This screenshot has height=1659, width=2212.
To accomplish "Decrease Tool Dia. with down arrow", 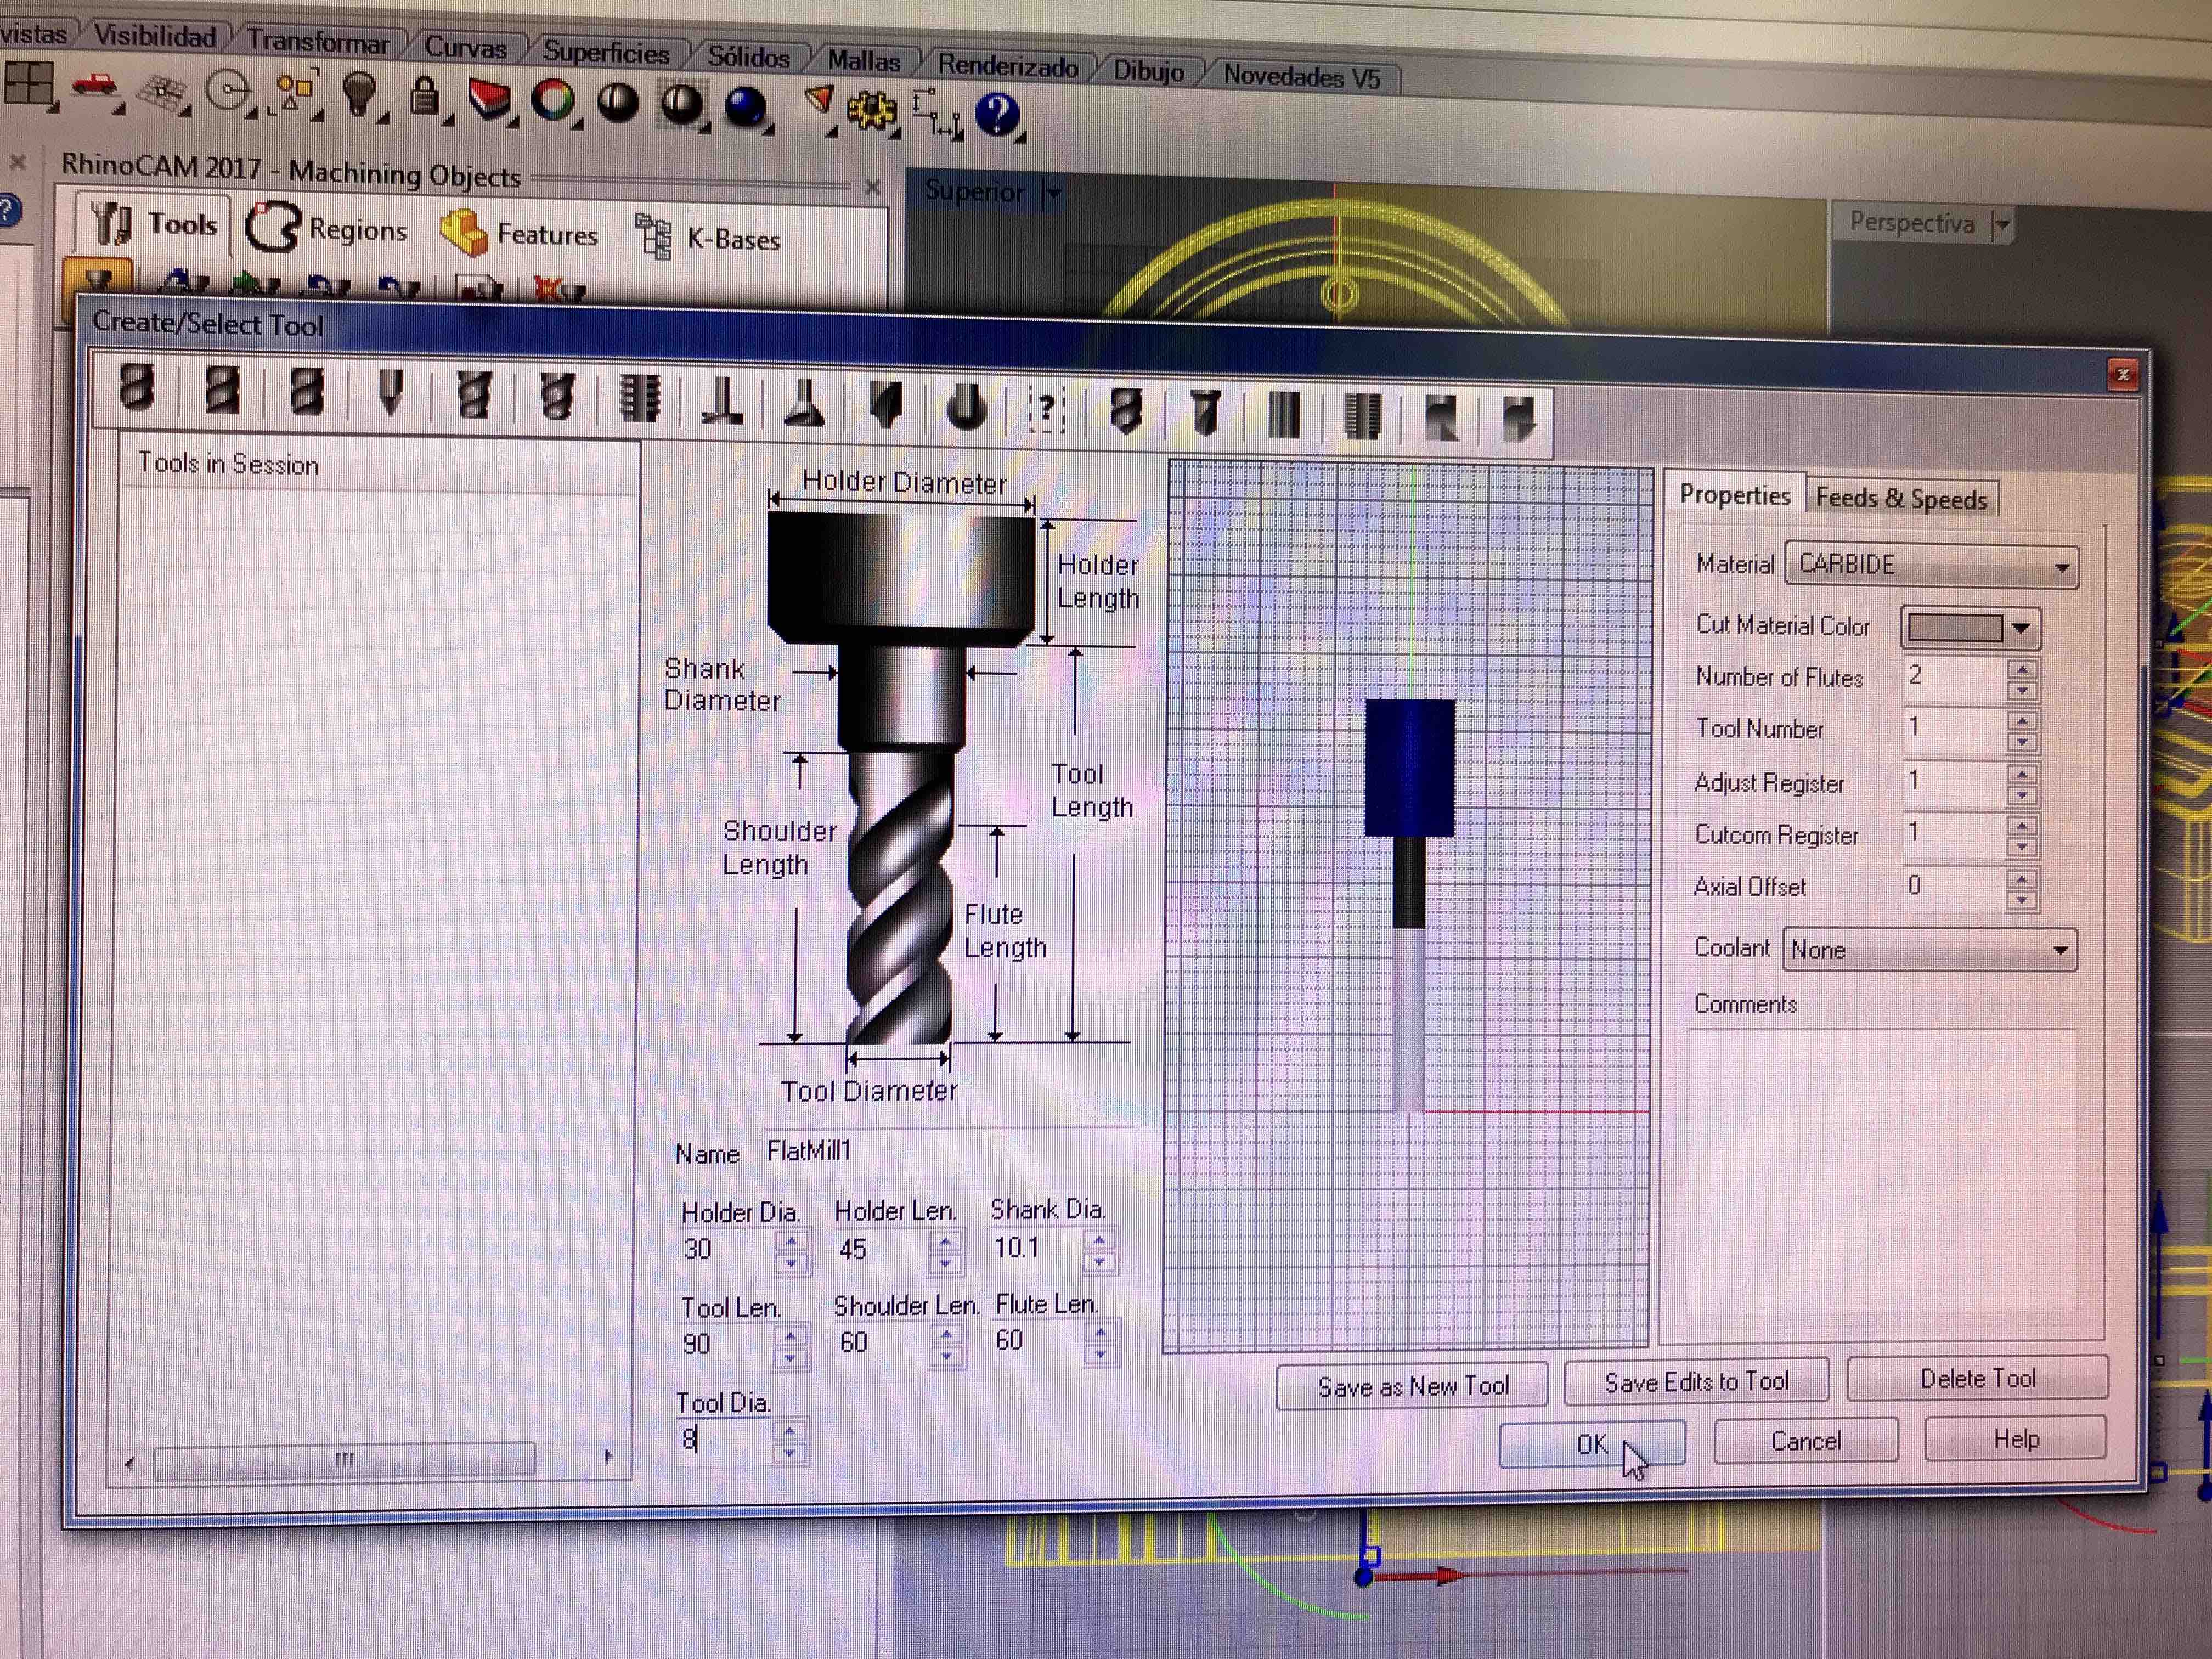I will click(x=789, y=1452).
